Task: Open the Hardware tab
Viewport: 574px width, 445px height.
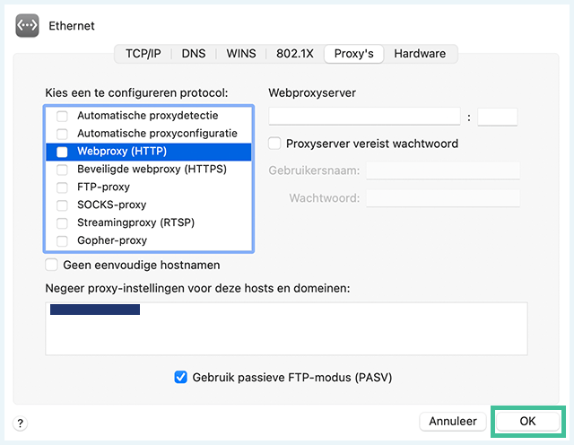Action: (420, 54)
